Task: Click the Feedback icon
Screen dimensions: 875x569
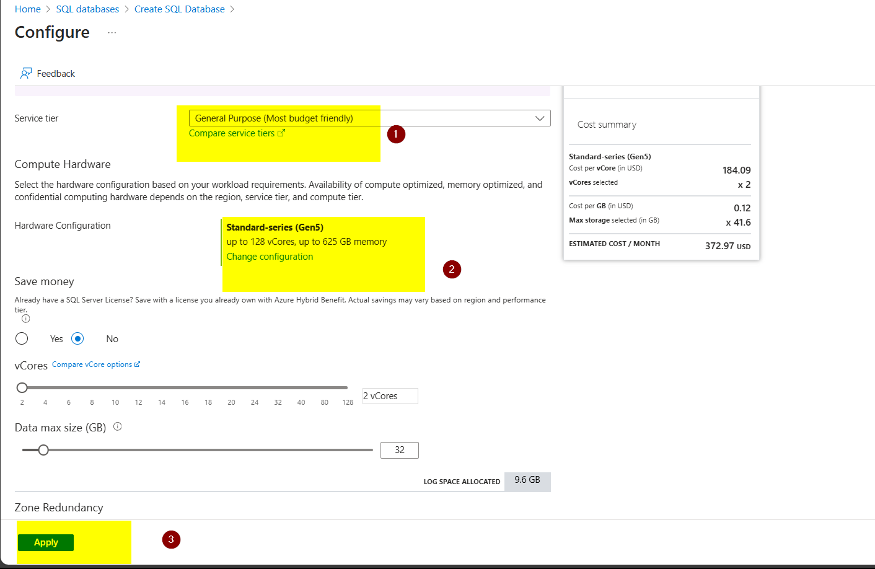Action: [x=26, y=73]
